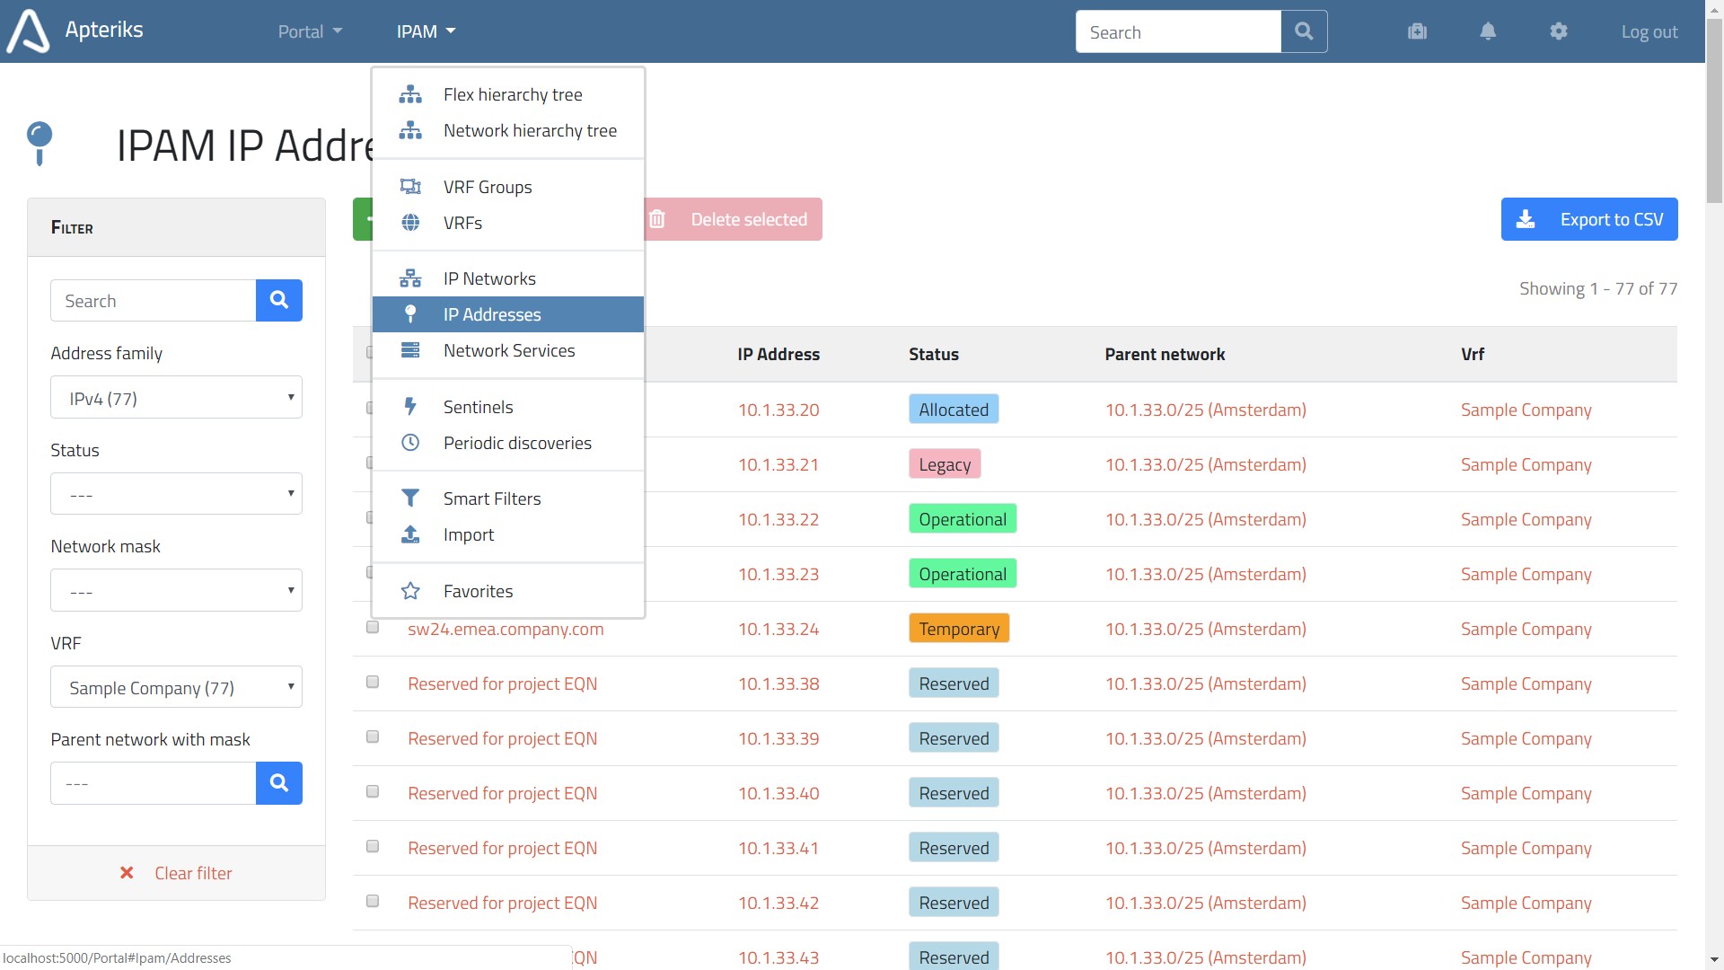Click the top Search input field

(1178, 32)
